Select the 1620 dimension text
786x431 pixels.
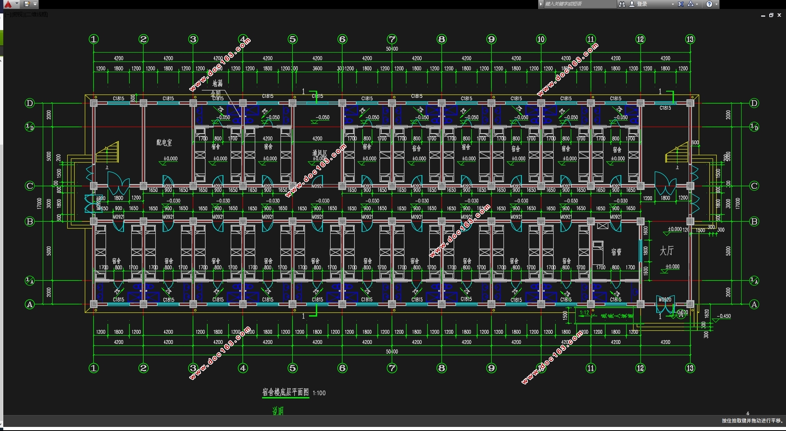[x=707, y=314]
